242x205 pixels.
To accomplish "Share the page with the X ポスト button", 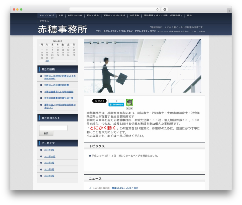I will tap(100, 101).
